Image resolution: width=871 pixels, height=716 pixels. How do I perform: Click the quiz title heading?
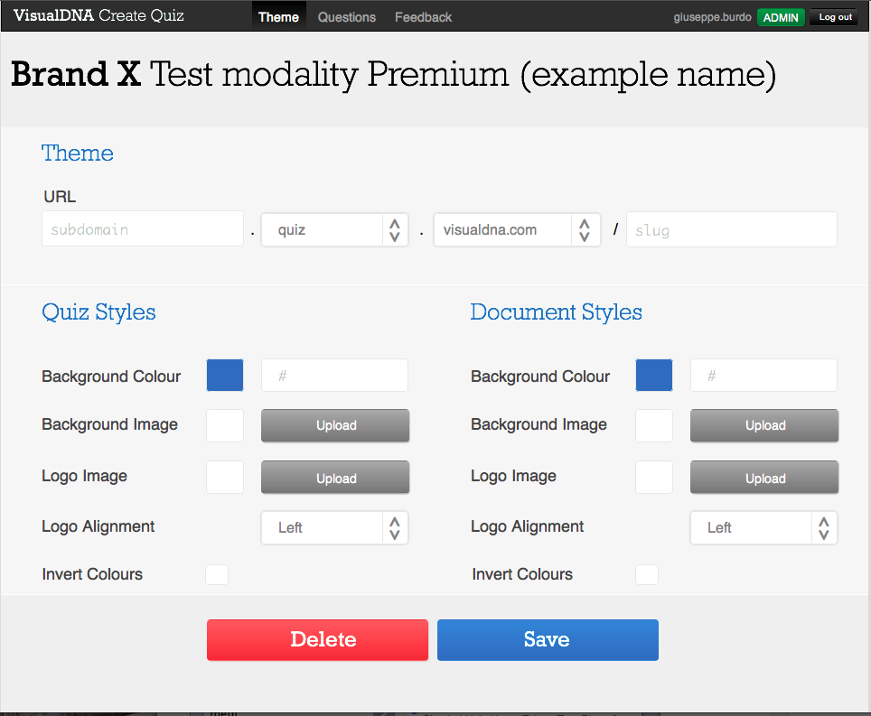[393, 74]
